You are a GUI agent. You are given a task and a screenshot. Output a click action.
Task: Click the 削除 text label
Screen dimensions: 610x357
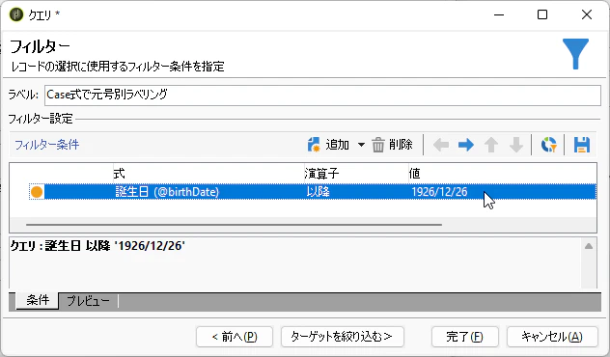pos(401,145)
